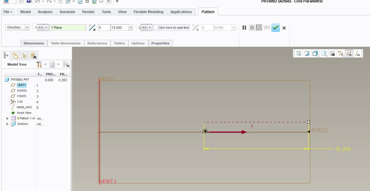The image size is (370, 191).
Task: Open the Flexible Modeling tab
Action: (149, 12)
